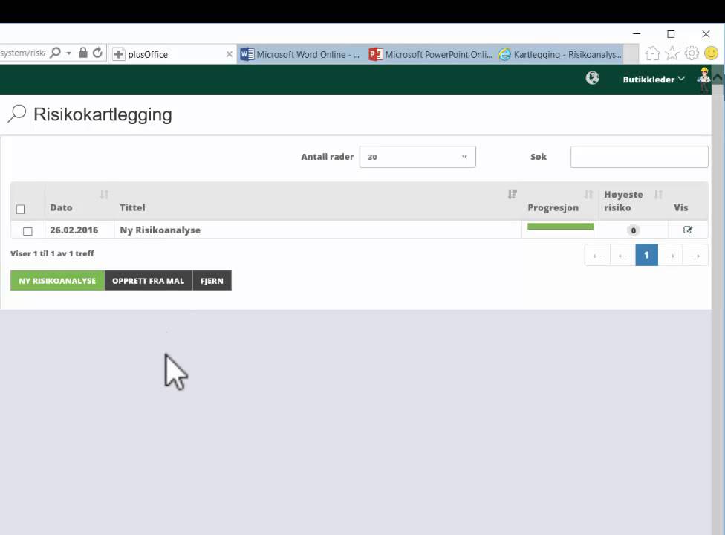
Task: Open browser settings gear icon
Action: [692, 53]
